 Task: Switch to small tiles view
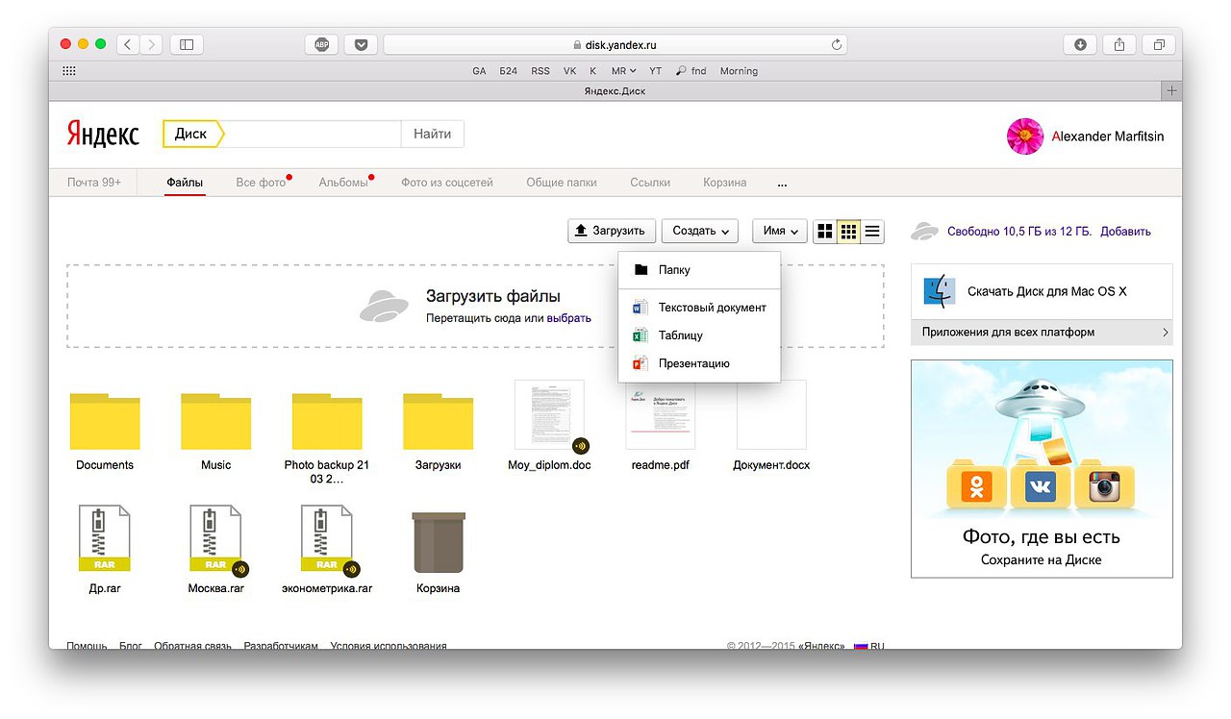click(x=848, y=231)
